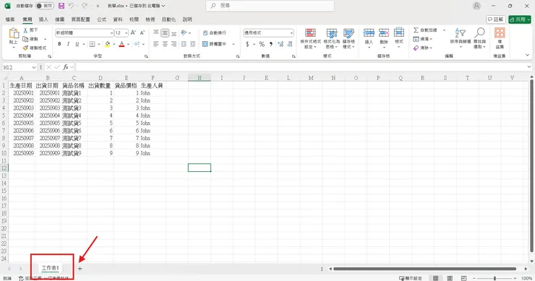Switch to the Page Layout (頁面配置) tab
The width and height of the screenshot is (535, 281).
click(x=81, y=20)
